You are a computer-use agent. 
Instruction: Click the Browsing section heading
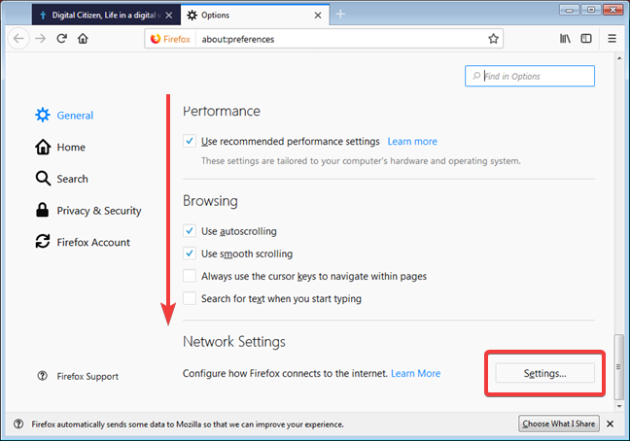(210, 201)
